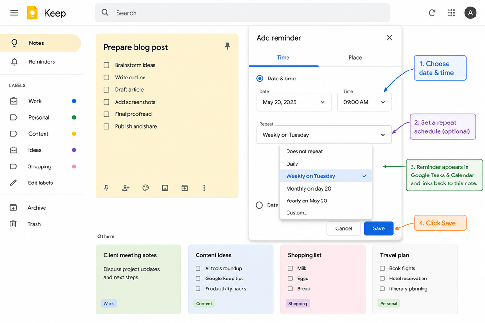Click the Personal tag on Travel plan
Image resolution: width=485 pixels, height=323 pixels.
pos(389,304)
